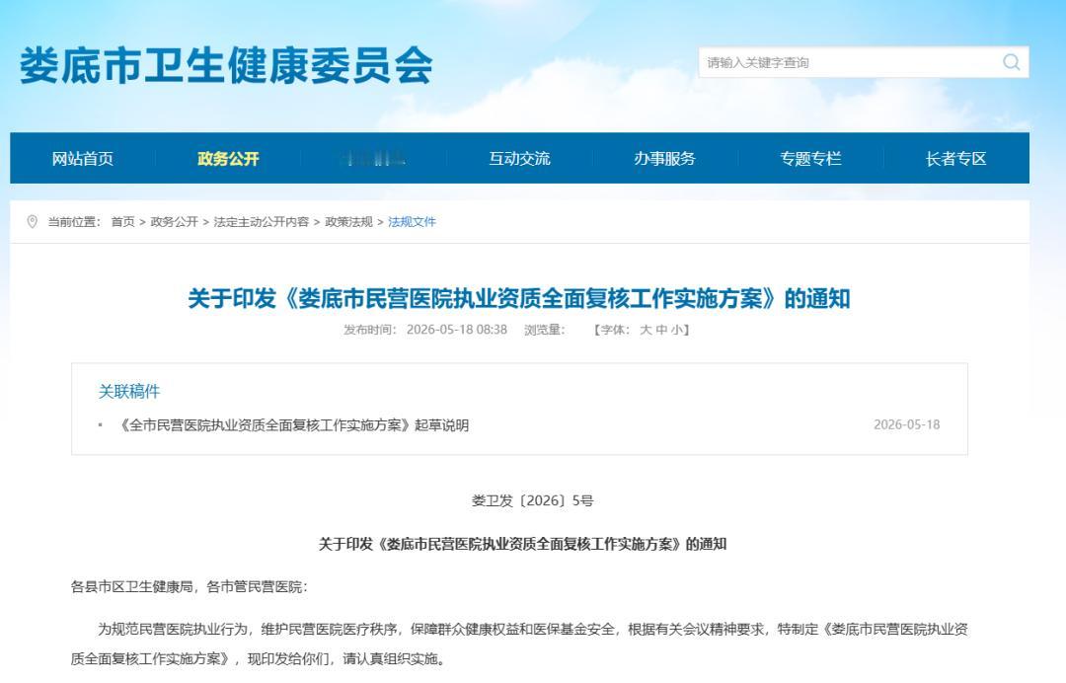Go to 政策法规 in the breadcrumb

348,221
